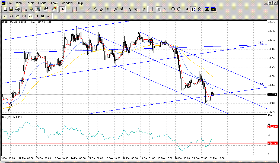Open a new chart window icon
The height and width of the screenshot is (163, 280).
point(207,9)
